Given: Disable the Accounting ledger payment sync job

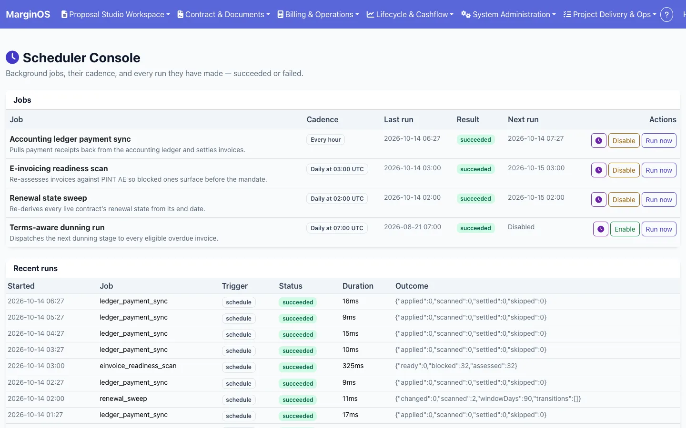Looking at the screenshot, I should tap(624, 141).
